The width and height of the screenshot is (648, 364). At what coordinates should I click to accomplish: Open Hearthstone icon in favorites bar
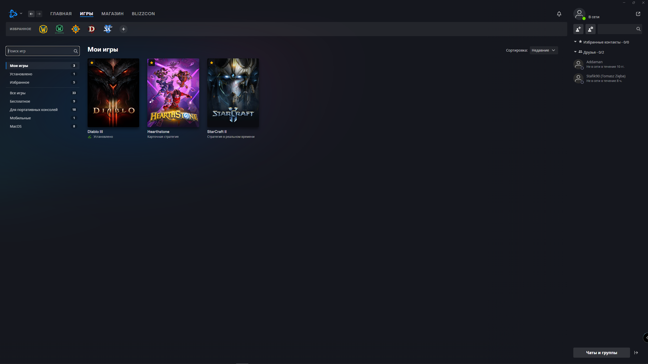pyautogui.click(x=75, y=29)
